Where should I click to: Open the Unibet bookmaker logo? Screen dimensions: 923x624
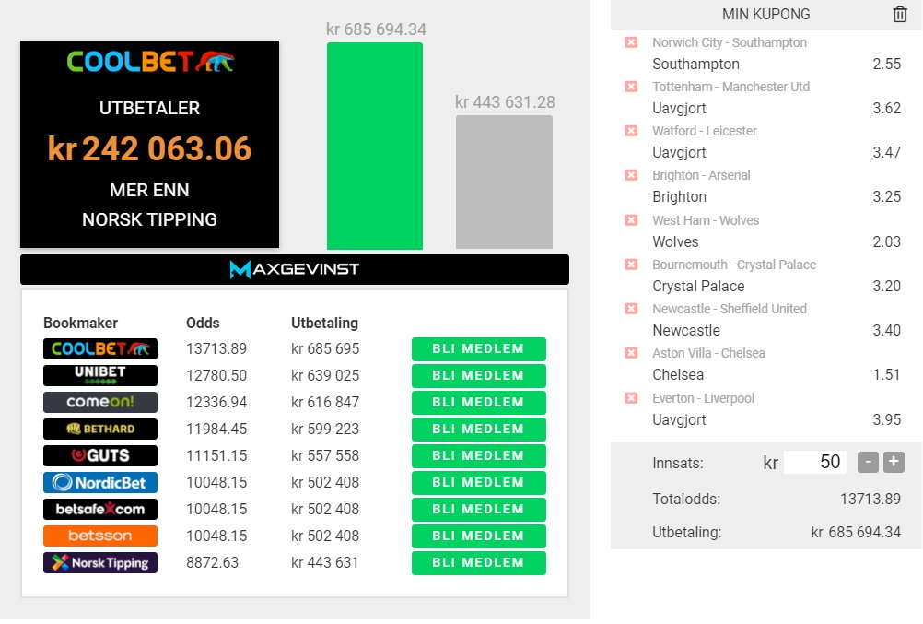pyautogui.click(x=100, y=375)
